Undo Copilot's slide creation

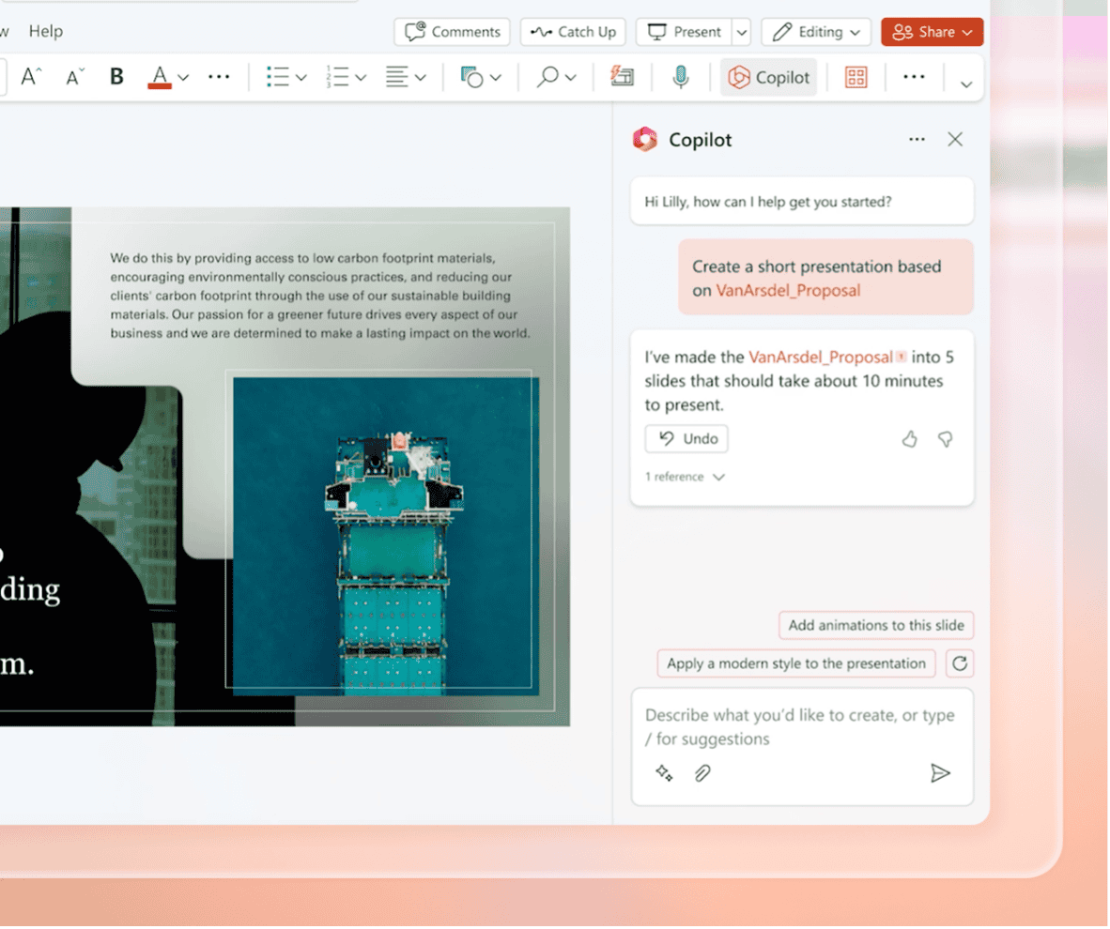pos(686,438)
